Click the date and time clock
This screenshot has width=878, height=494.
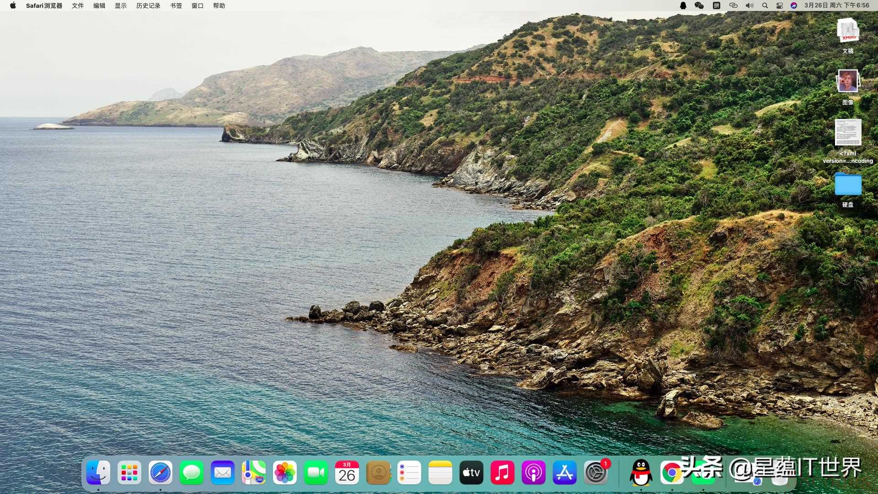tap(836, 5)
